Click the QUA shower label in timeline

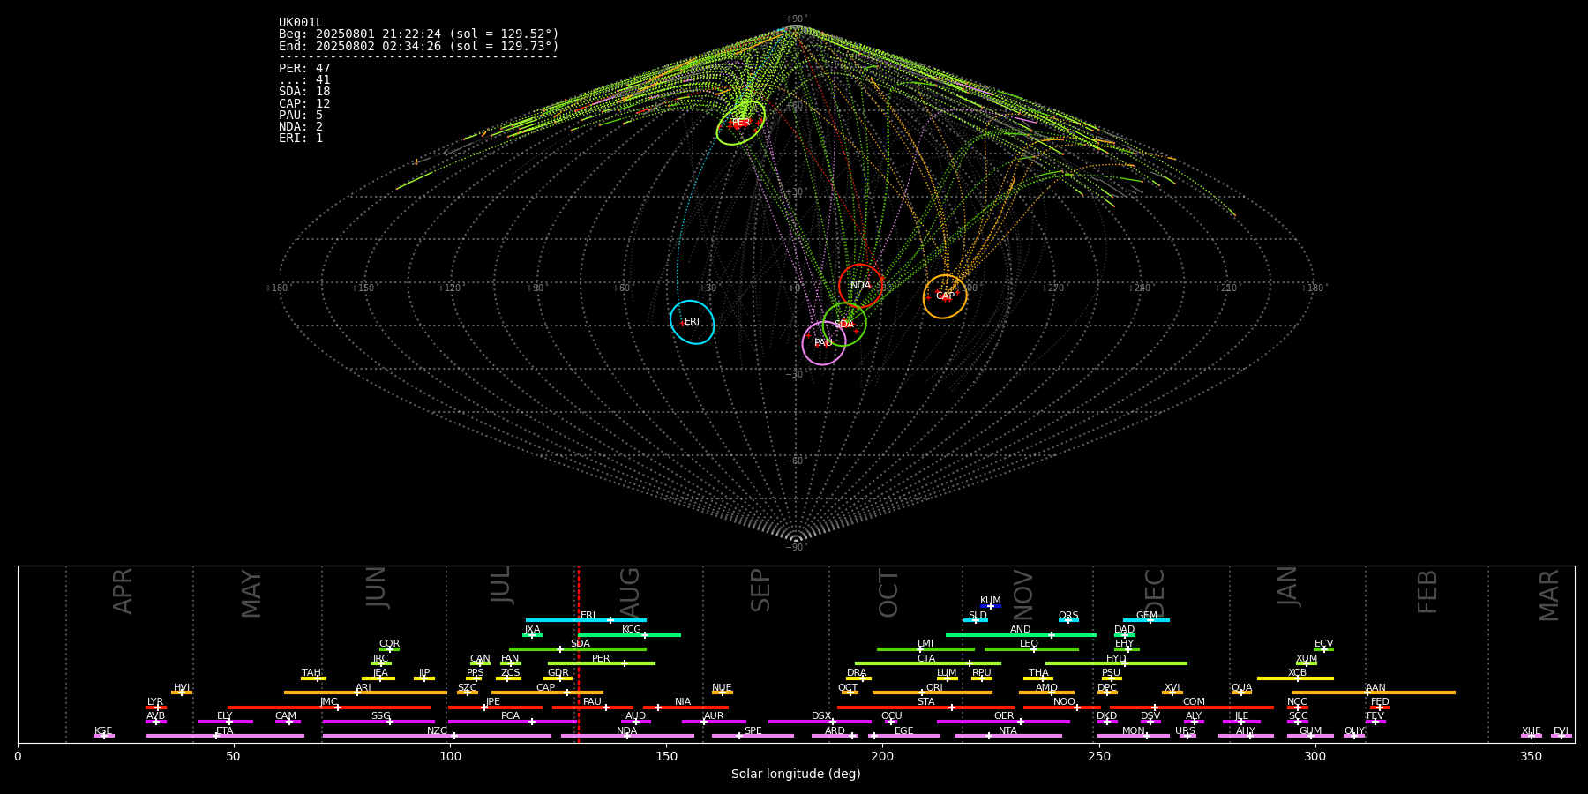click(1241, 688)
